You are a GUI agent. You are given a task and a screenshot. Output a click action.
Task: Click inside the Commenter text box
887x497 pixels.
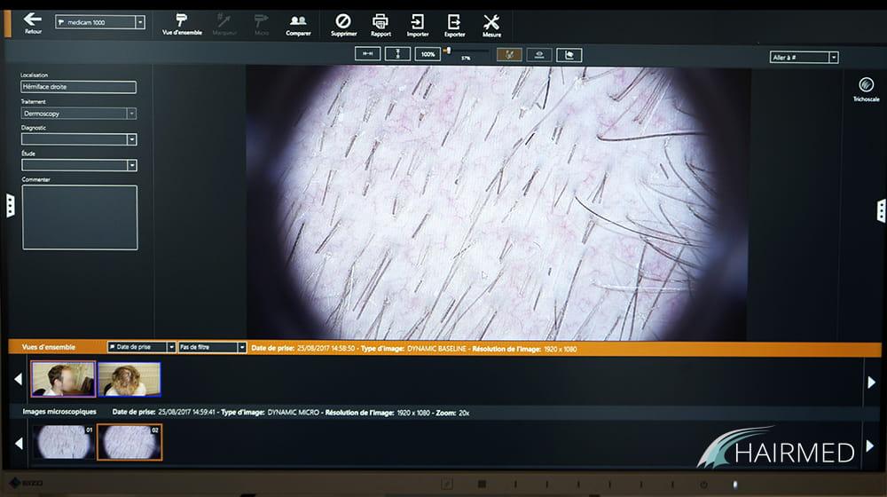pyautogui.click(x=80, y=217)
